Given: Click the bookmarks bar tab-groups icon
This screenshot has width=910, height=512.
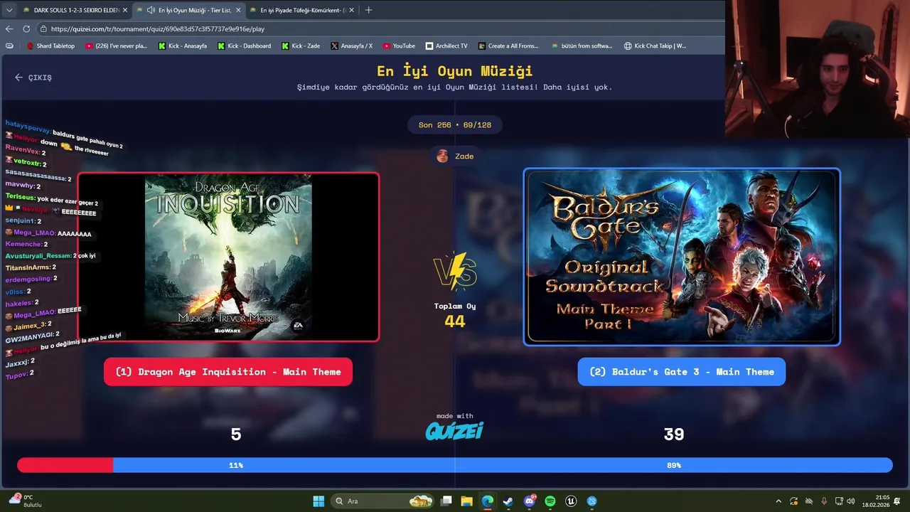Looking at the screenshot, I should click(x=9, y=46).
